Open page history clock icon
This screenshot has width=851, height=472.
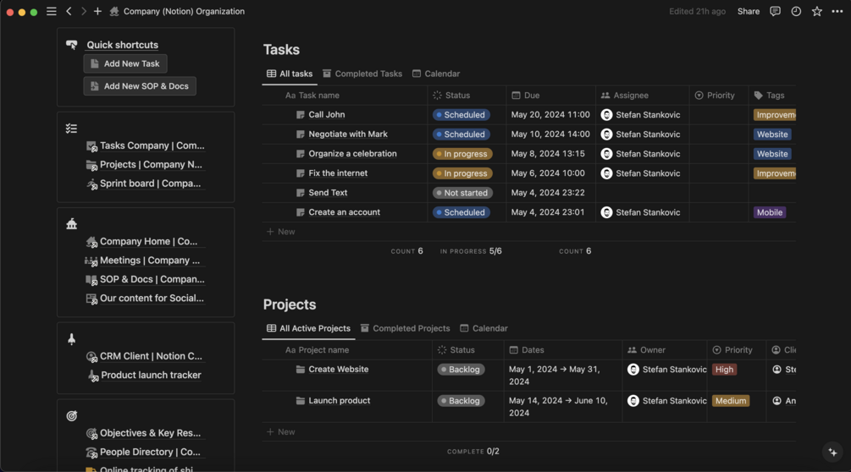tap(796, 12)
